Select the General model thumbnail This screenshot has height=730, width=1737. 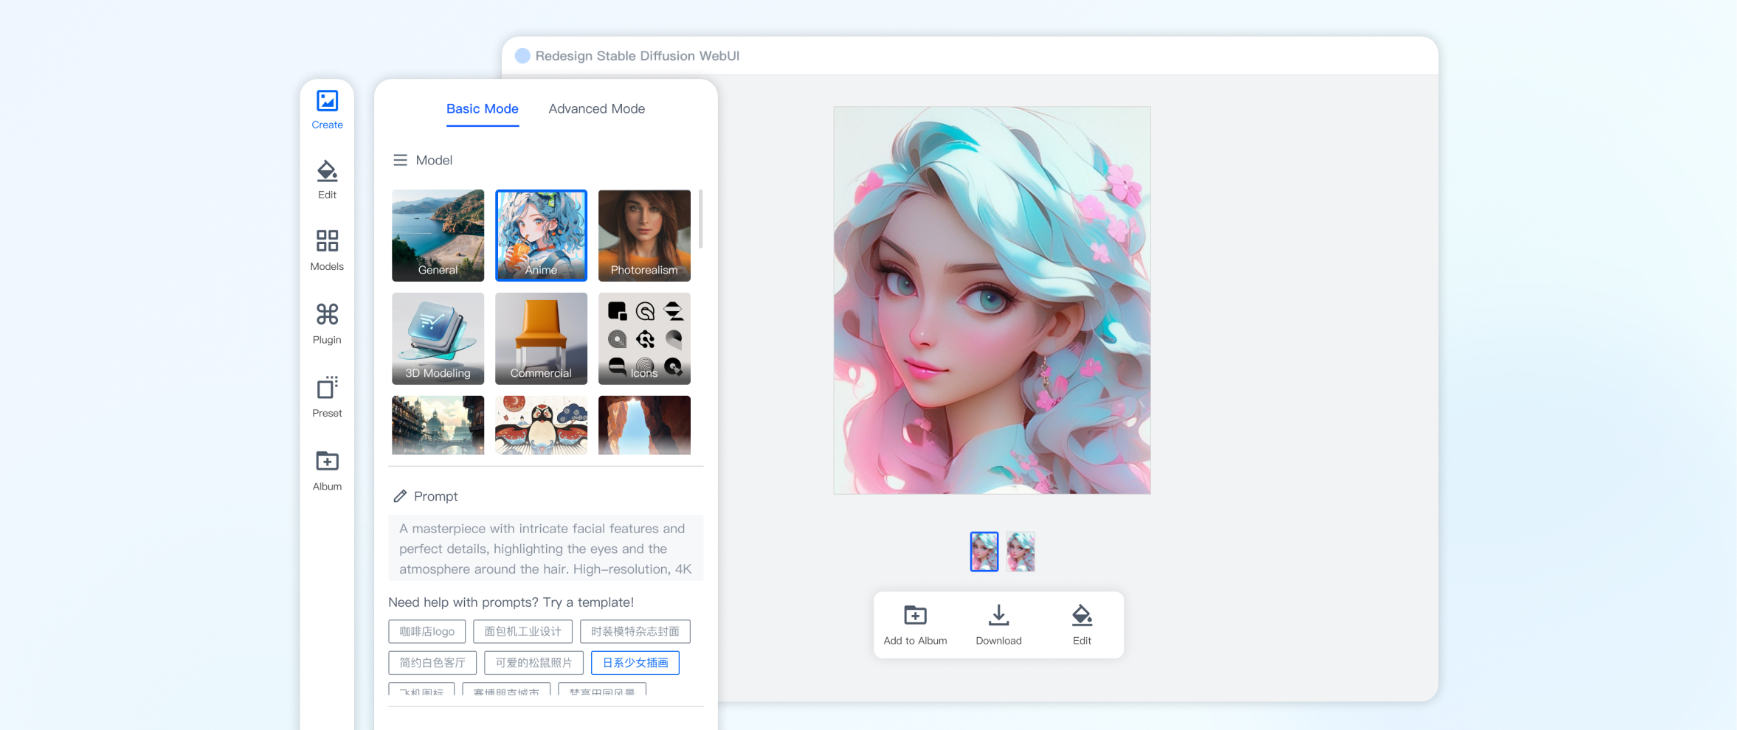pos(438,235)
